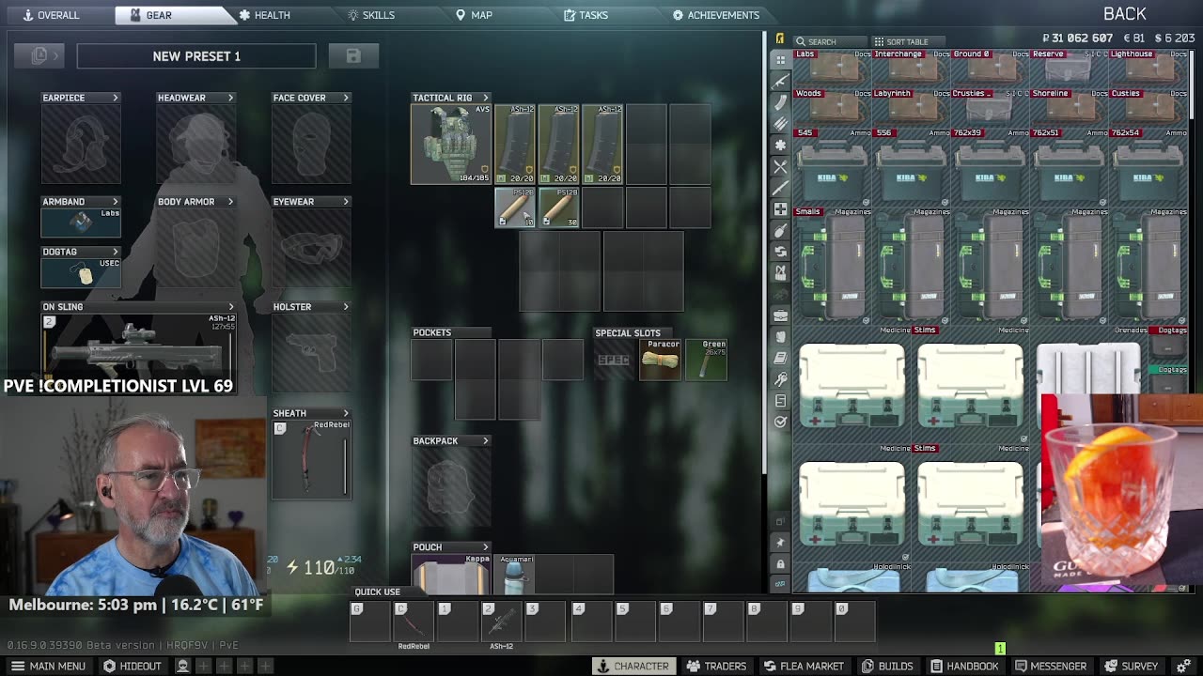This screenshot has height=676, width=1203.
Task: Filter stash by food fork-and-knife icon
Action: pos(780,166)
